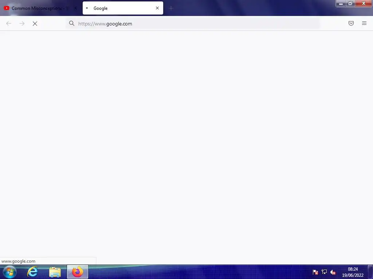Open Action Center flag in tray
The height and width of the screenshot is (279, 373).
(315, 272)
